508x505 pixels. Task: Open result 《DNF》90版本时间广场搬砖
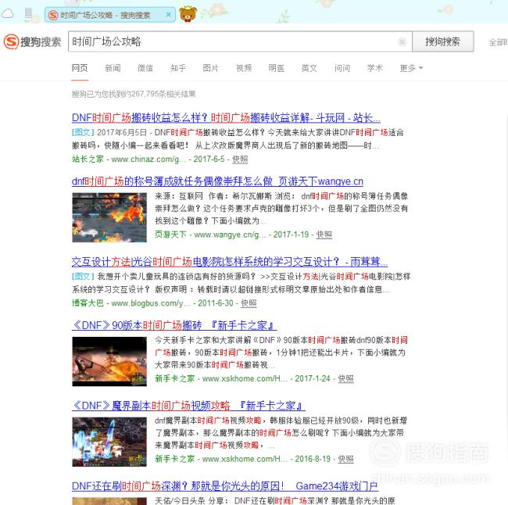(174, 325)
